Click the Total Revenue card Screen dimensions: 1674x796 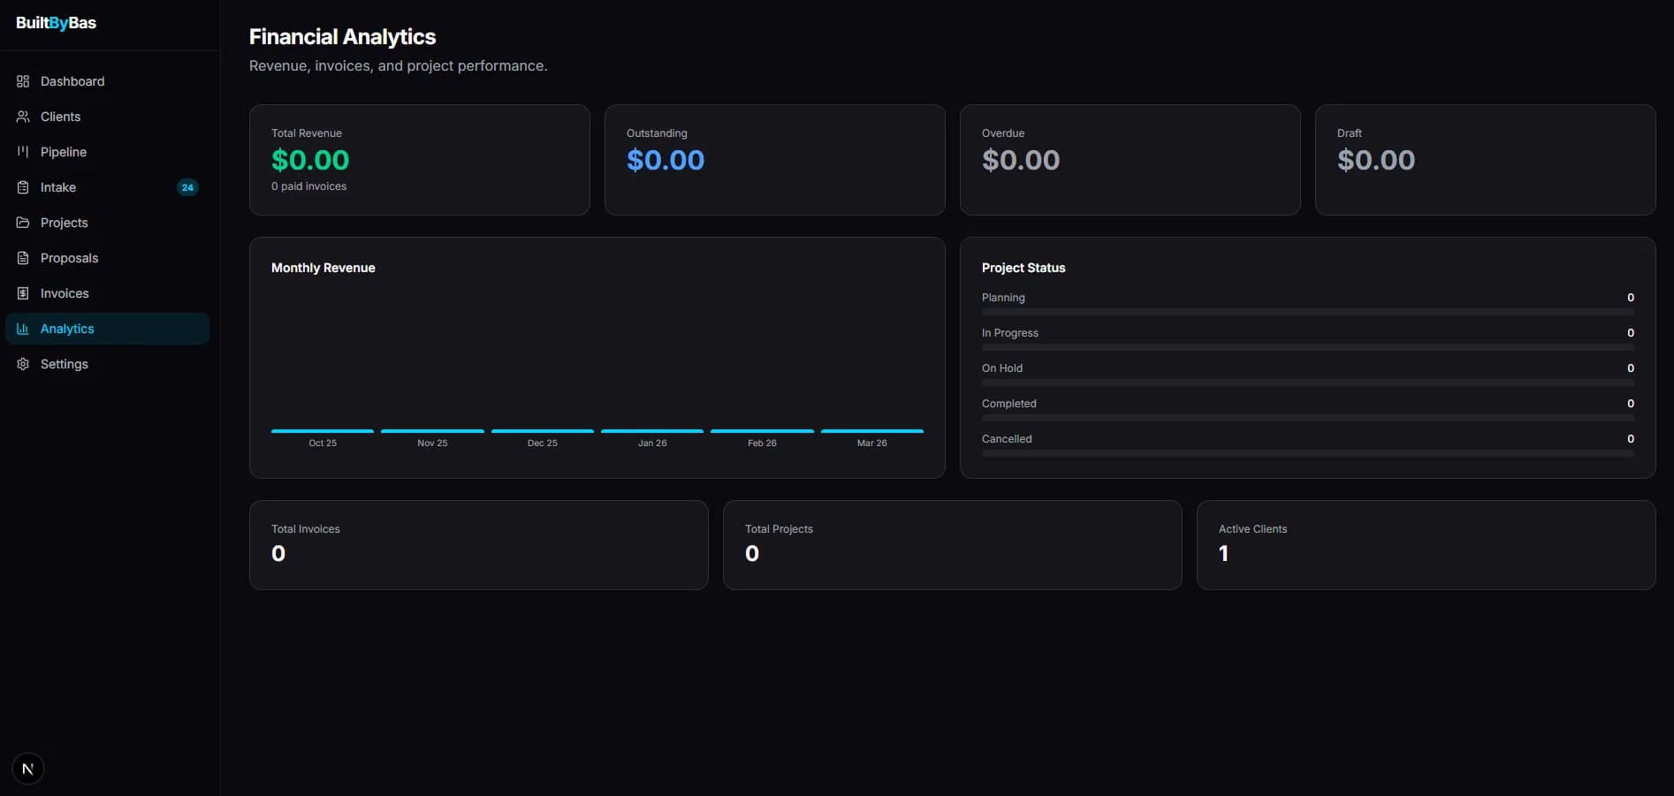(419, 160)
